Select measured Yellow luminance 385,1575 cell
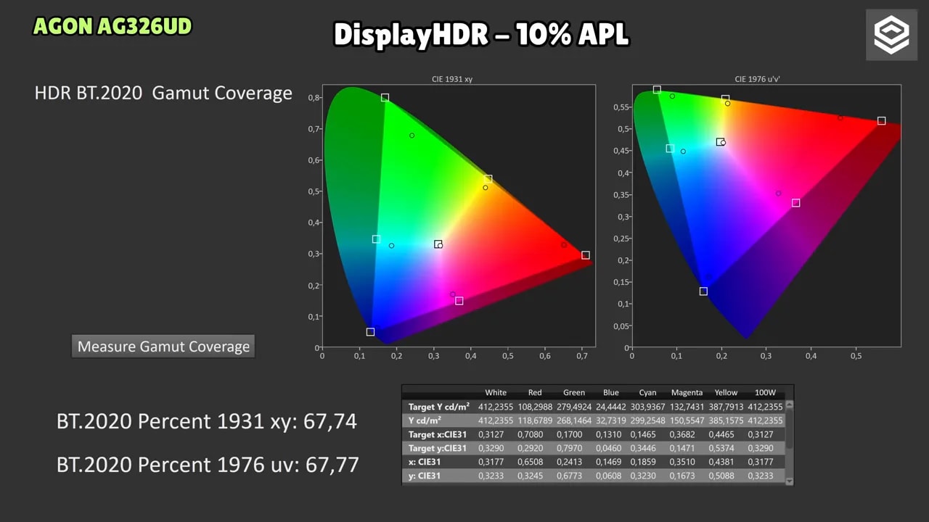The width and height of the screenshot is (929, 522). [x=726, y=420]
